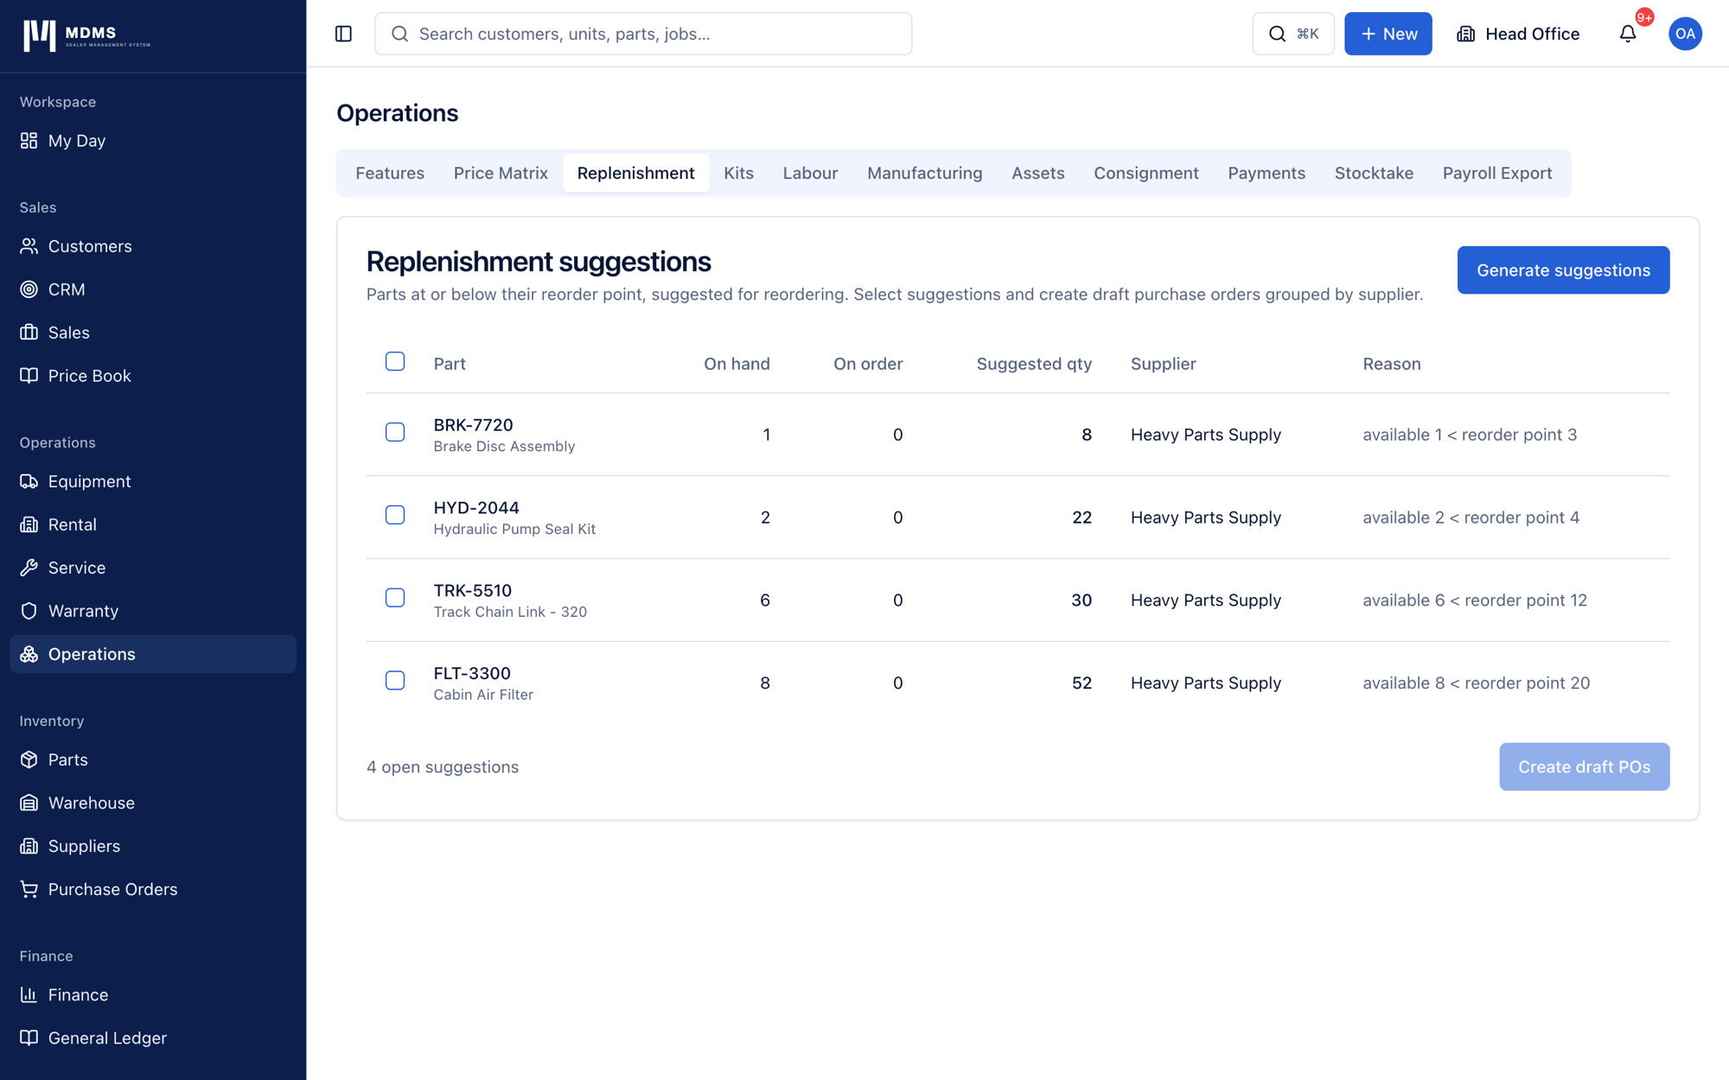Click the Parts package icon

pos(29,759)
